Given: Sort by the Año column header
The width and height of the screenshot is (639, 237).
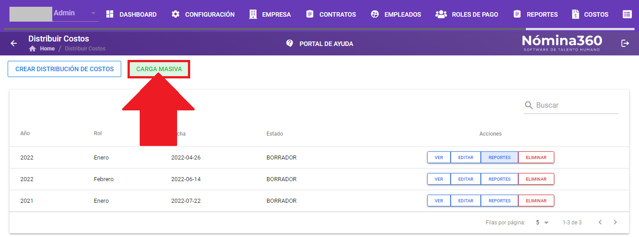Looking at the screenshot, I should point(25,134).
